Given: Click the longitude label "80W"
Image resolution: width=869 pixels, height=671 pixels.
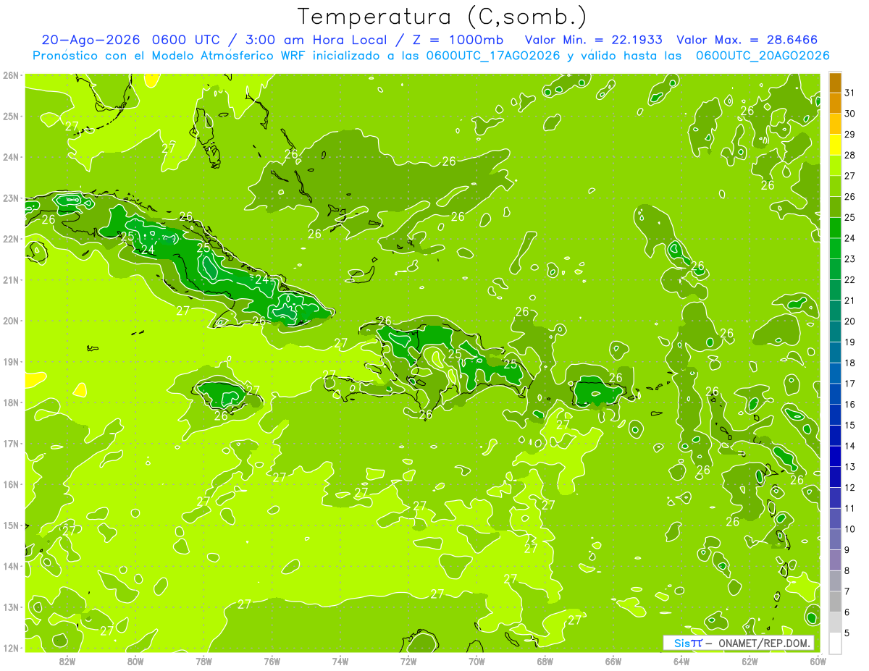Looking at the screenshot, I should 135,661.
